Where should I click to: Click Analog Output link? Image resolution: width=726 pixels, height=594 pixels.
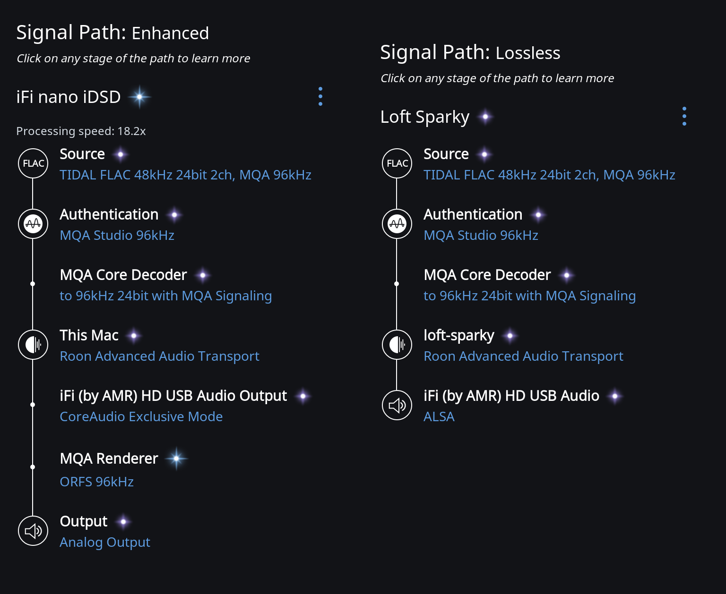(x=105, y=542)
